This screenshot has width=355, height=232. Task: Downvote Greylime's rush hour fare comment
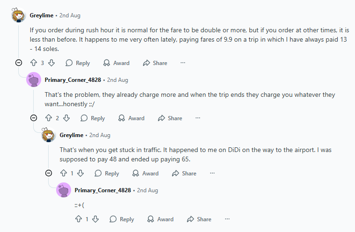pyautogui.click(x=51, y=63)
